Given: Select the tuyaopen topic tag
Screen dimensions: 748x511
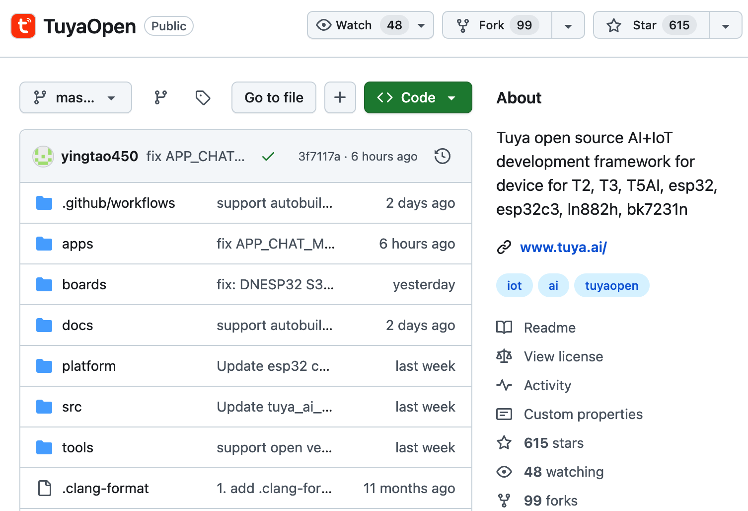Looking at the screenshot, I should [x=611, y=286].
